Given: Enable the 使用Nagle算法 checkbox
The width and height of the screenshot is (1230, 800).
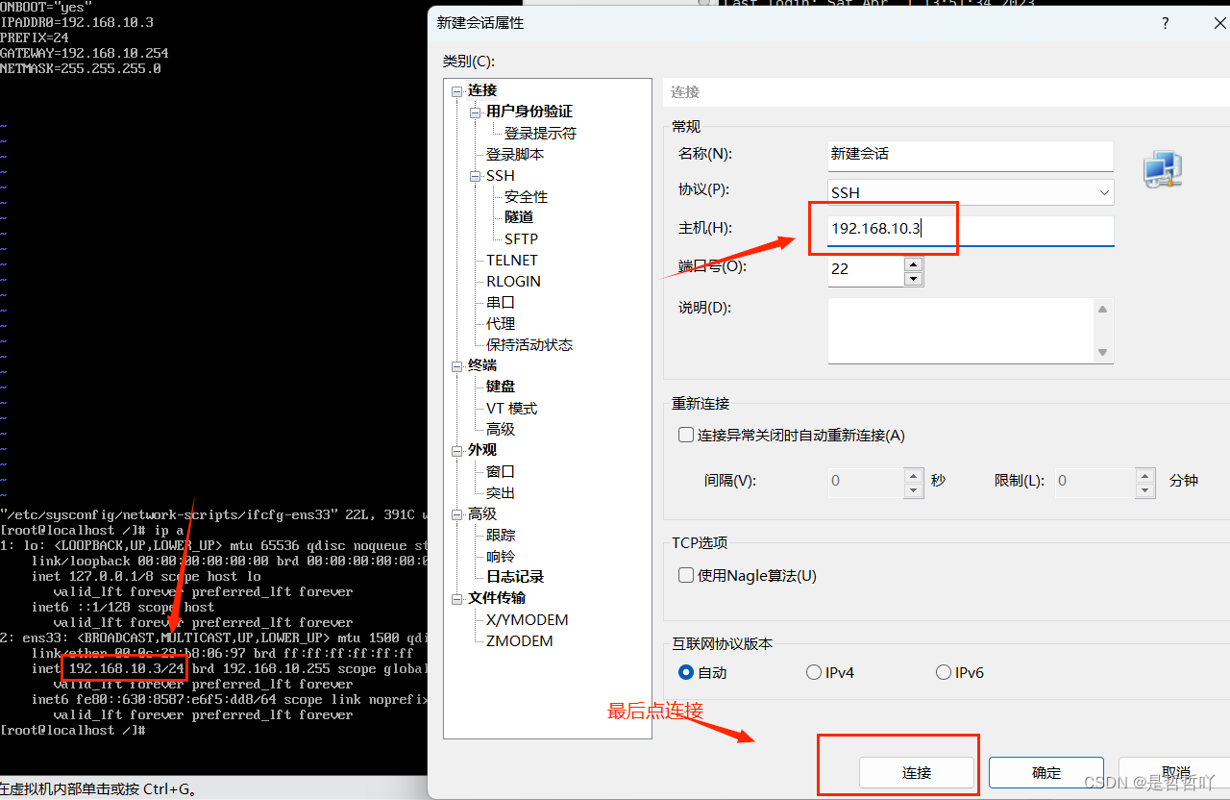Looking at the screenshot, I should [x=686, y=575].
